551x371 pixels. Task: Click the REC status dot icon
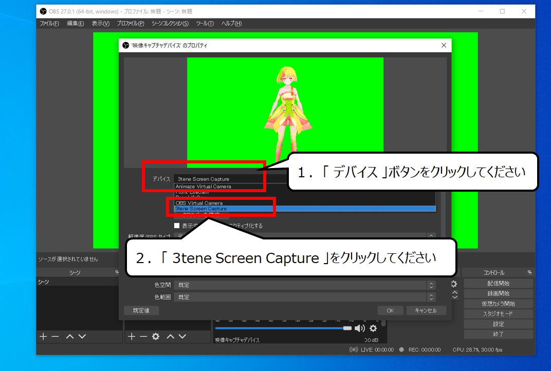401,349
